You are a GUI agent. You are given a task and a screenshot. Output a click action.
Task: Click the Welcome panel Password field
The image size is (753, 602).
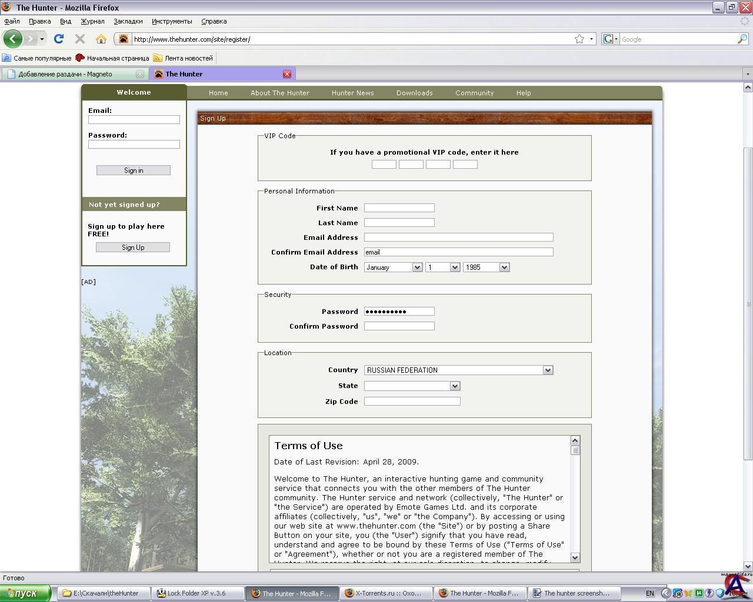(x=134, y=144)
